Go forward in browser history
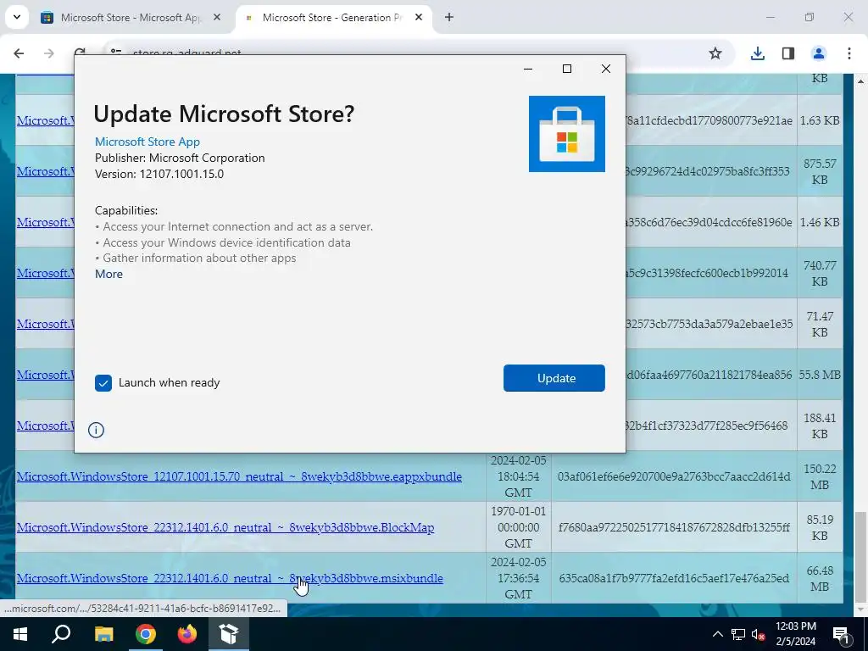 (x=48, y=53)
